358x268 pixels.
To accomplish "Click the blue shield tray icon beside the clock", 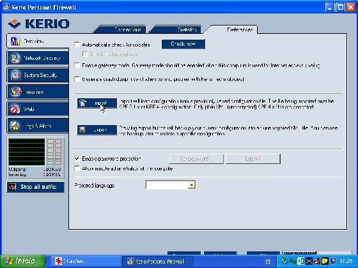I will click(x=333, y=261).
